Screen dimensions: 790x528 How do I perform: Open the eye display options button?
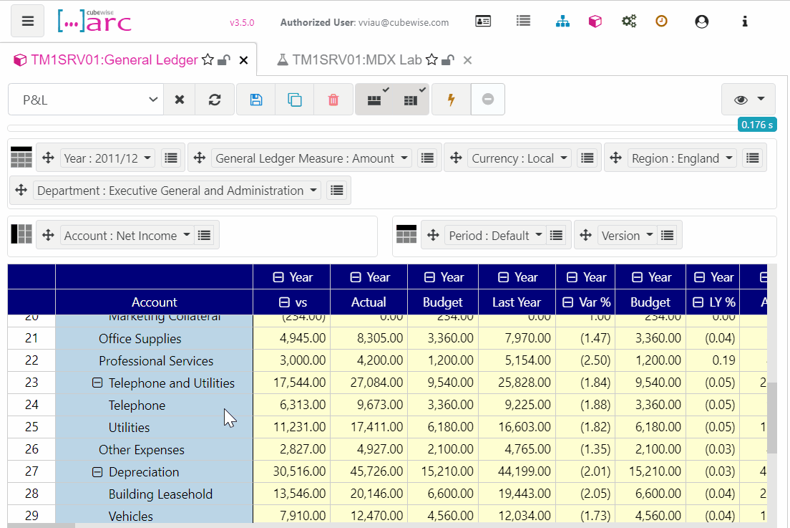coord(748,100)
